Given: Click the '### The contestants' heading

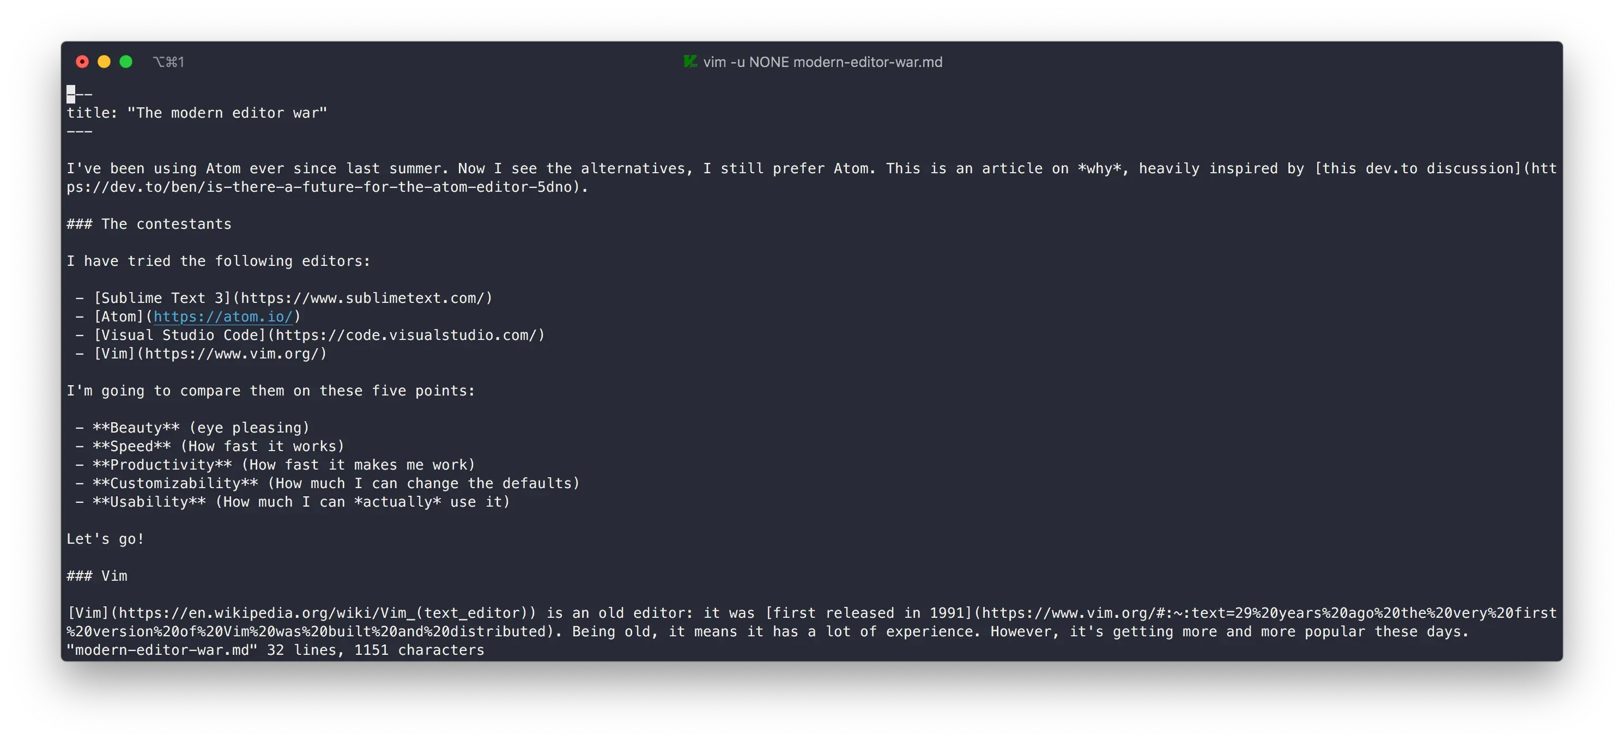Looking at the screenshot, I should 149,224.
